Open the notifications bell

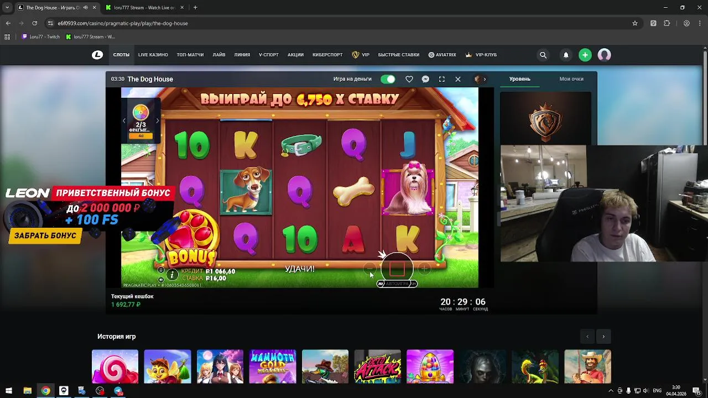click(566, 55)
